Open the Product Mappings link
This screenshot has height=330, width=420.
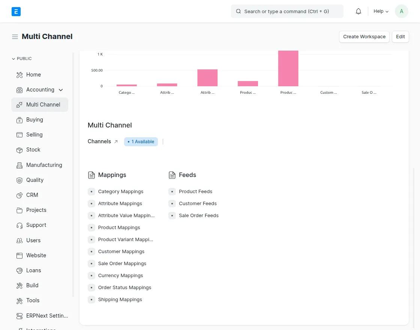tap(119, 228)
